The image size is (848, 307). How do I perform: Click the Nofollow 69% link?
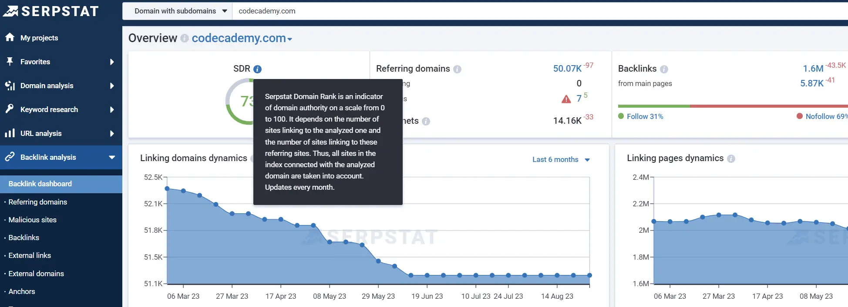click(827, 116)
